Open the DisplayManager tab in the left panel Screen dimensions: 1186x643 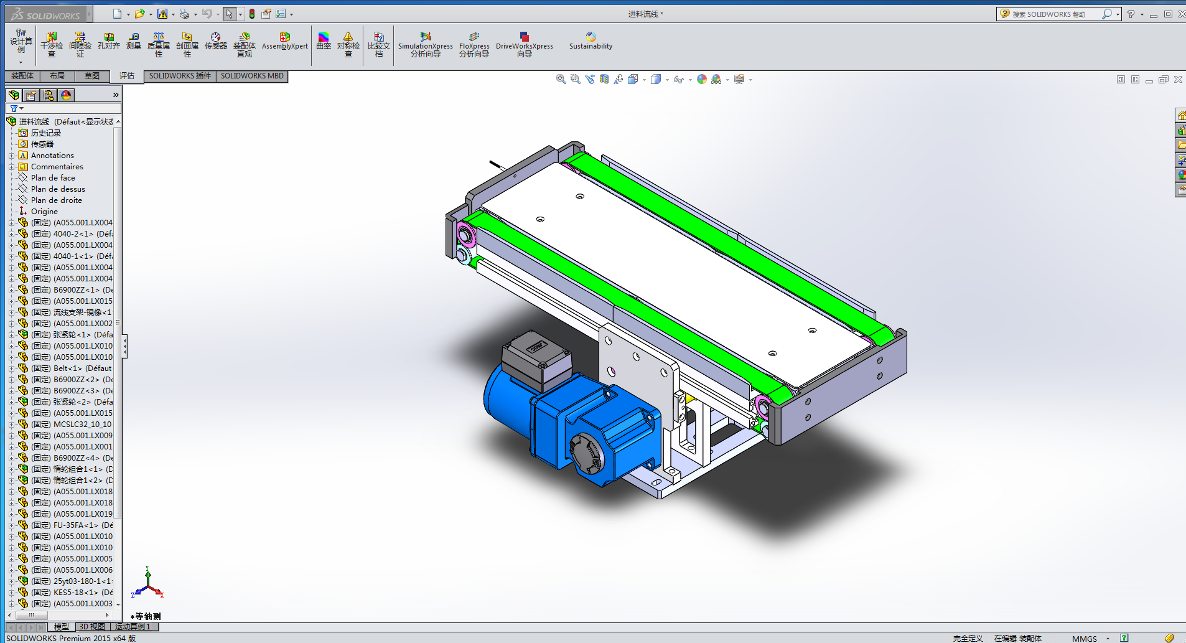tap(66, 95)
